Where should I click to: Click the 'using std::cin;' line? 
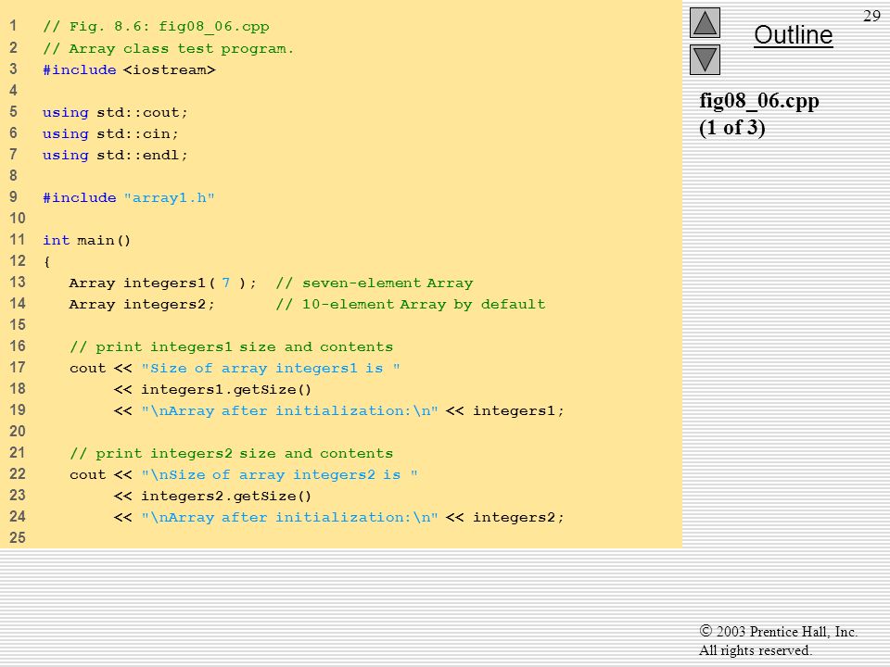point(110,133)
